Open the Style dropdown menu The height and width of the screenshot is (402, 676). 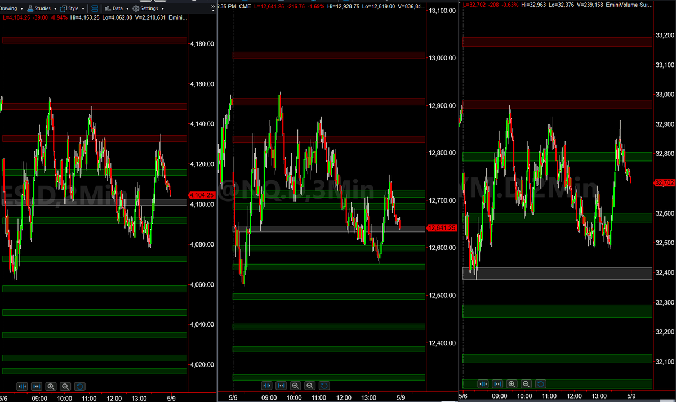(73, 8)
